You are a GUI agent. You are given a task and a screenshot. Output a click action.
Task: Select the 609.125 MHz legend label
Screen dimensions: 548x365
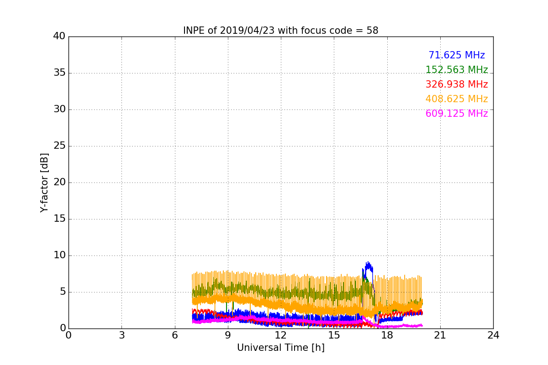tap(457, 114)
